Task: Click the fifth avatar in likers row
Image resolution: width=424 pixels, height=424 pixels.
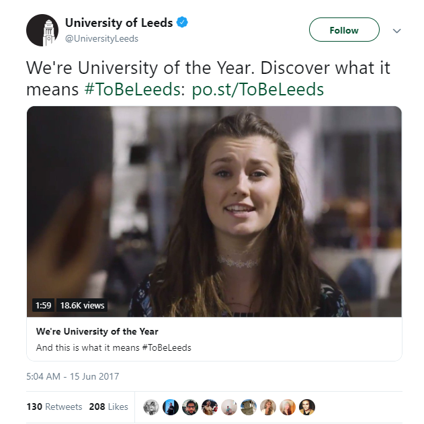Action: 229,407
